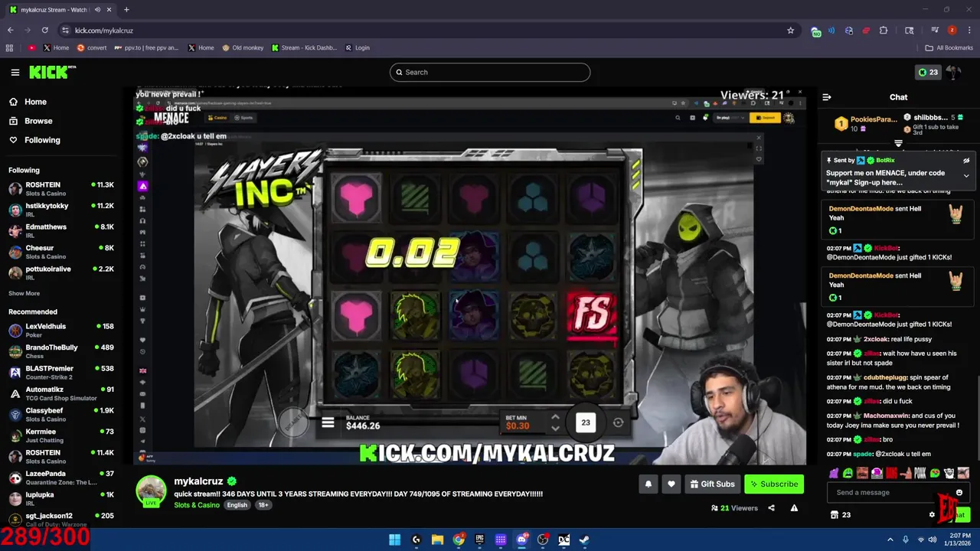Collapse the chat panel icon
The height and width of the screenshot is (551, 980).
point(826,97)
